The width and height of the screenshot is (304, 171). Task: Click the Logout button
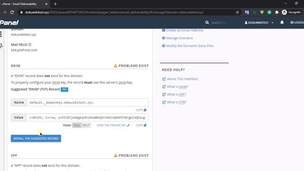(x=297, y=23)
